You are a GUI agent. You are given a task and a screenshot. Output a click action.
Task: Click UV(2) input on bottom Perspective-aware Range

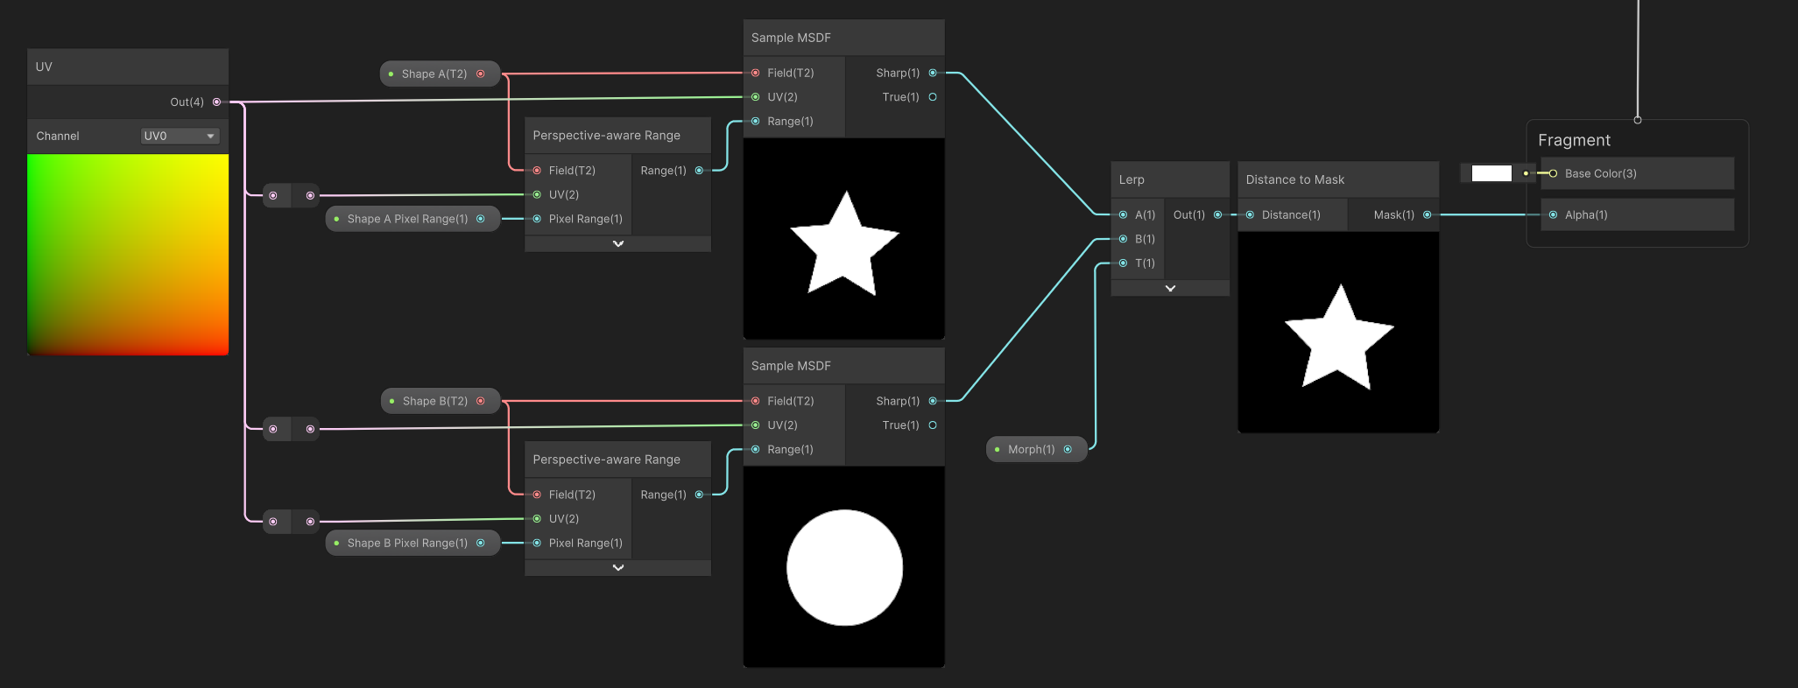(537, 519)
